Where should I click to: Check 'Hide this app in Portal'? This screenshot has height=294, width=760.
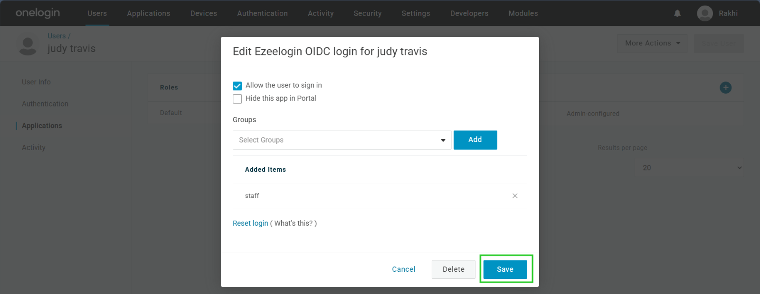click(x=237, y=99)
